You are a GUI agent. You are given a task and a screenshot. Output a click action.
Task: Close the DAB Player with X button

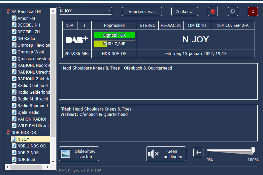tap(253, 11)
